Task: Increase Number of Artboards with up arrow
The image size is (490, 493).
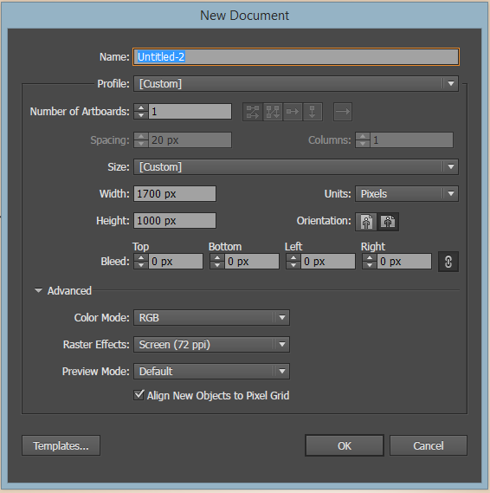Action: point(141,107)
